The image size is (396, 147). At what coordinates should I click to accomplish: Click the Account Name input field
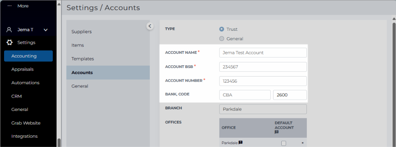(x=263, y=53)
